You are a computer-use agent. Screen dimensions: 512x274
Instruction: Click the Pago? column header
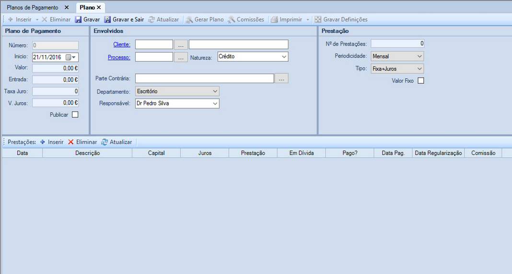(349, 153)
